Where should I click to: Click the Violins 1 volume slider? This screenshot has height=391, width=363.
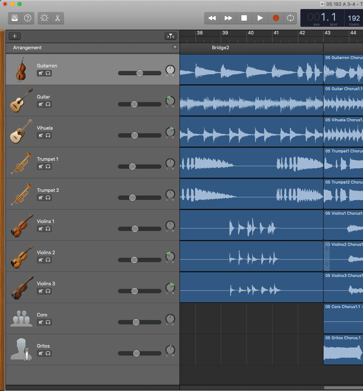click(x=135, y=229)
